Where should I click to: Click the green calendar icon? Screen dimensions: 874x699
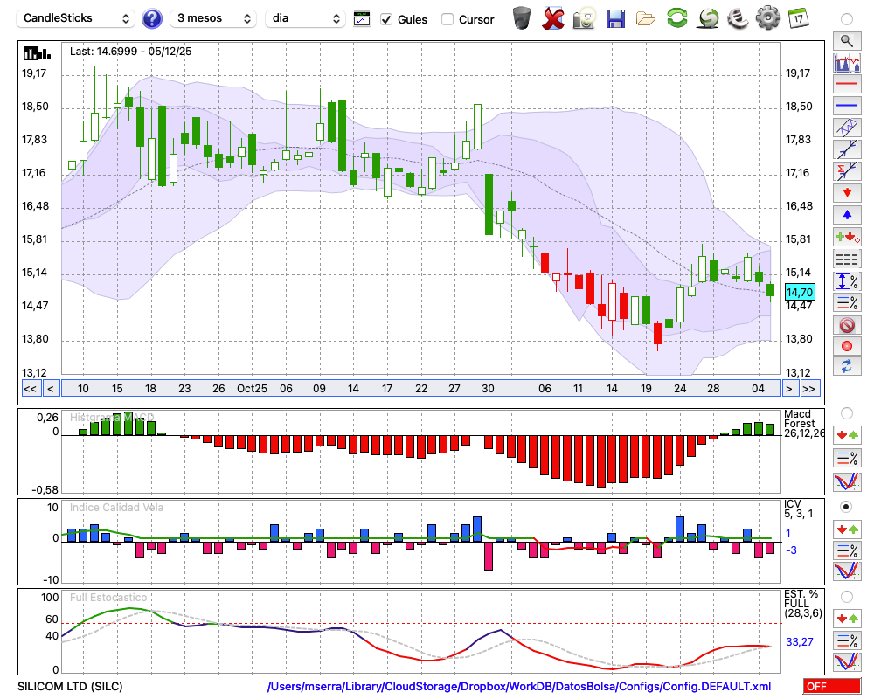point(798,17)
